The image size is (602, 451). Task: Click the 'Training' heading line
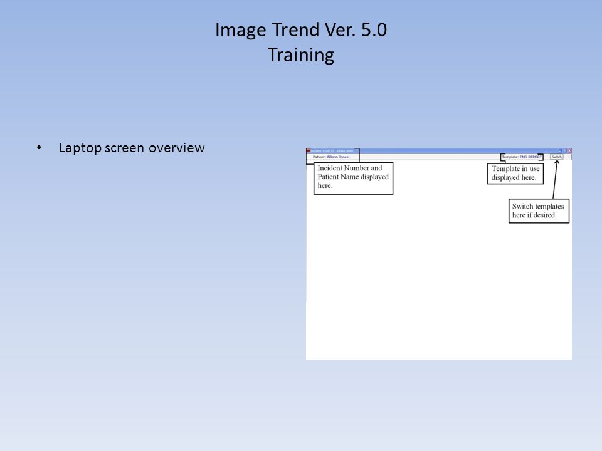pos(301,55)
